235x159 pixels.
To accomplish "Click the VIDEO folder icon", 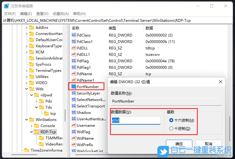I will tap(31, 83).
